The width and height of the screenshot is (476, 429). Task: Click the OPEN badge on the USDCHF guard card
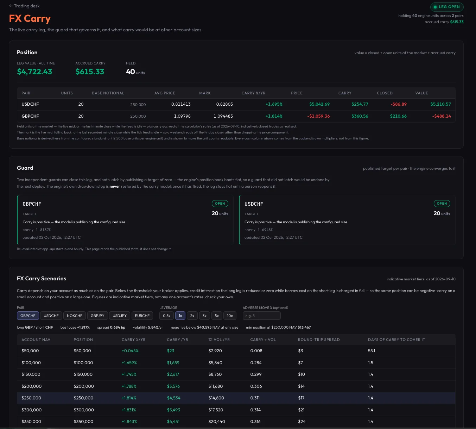click(x=442, y=204)
